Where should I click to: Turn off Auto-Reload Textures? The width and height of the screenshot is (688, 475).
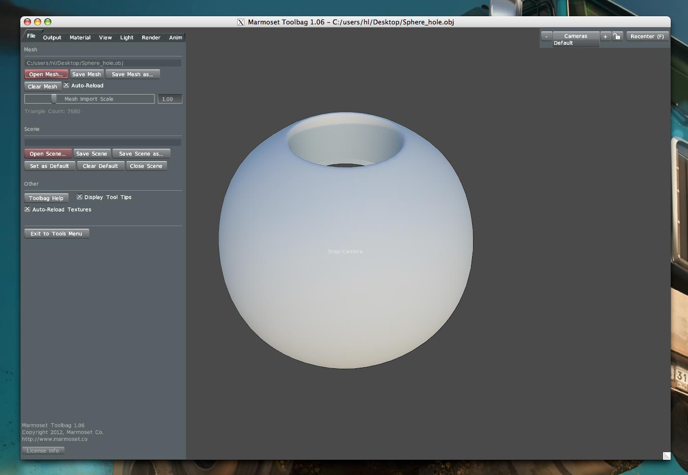click(x=27, y=209)
